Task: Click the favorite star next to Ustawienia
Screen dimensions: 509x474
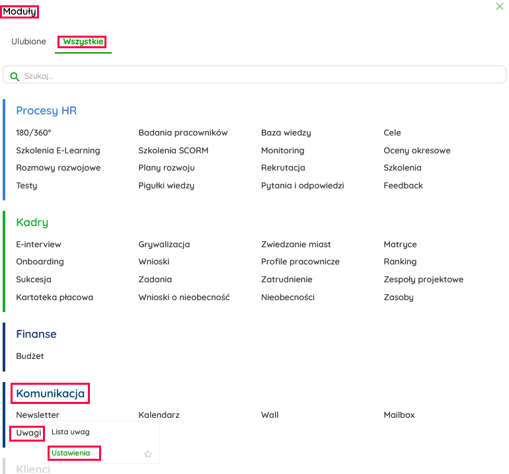Action: point(148,454)
